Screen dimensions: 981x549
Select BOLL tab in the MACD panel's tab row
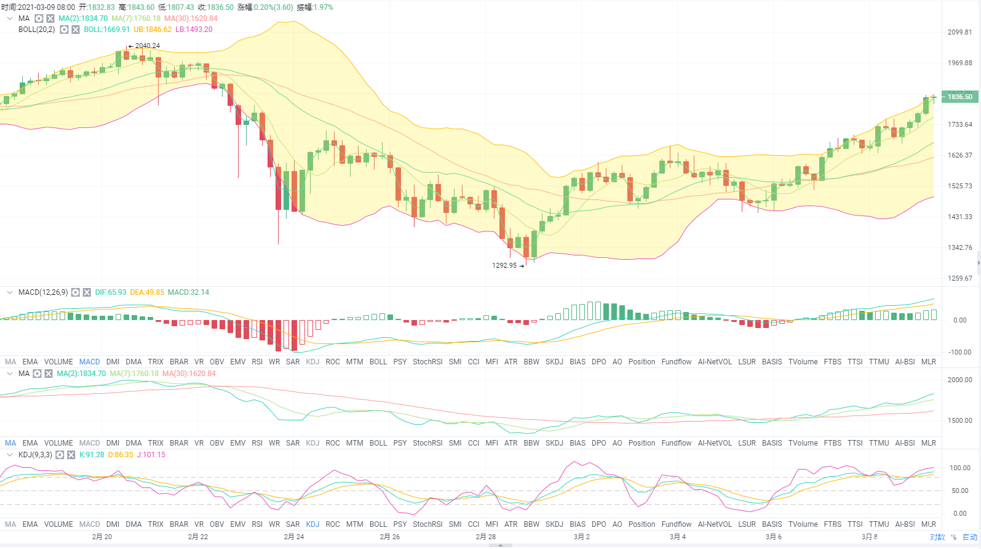[378, 362]
